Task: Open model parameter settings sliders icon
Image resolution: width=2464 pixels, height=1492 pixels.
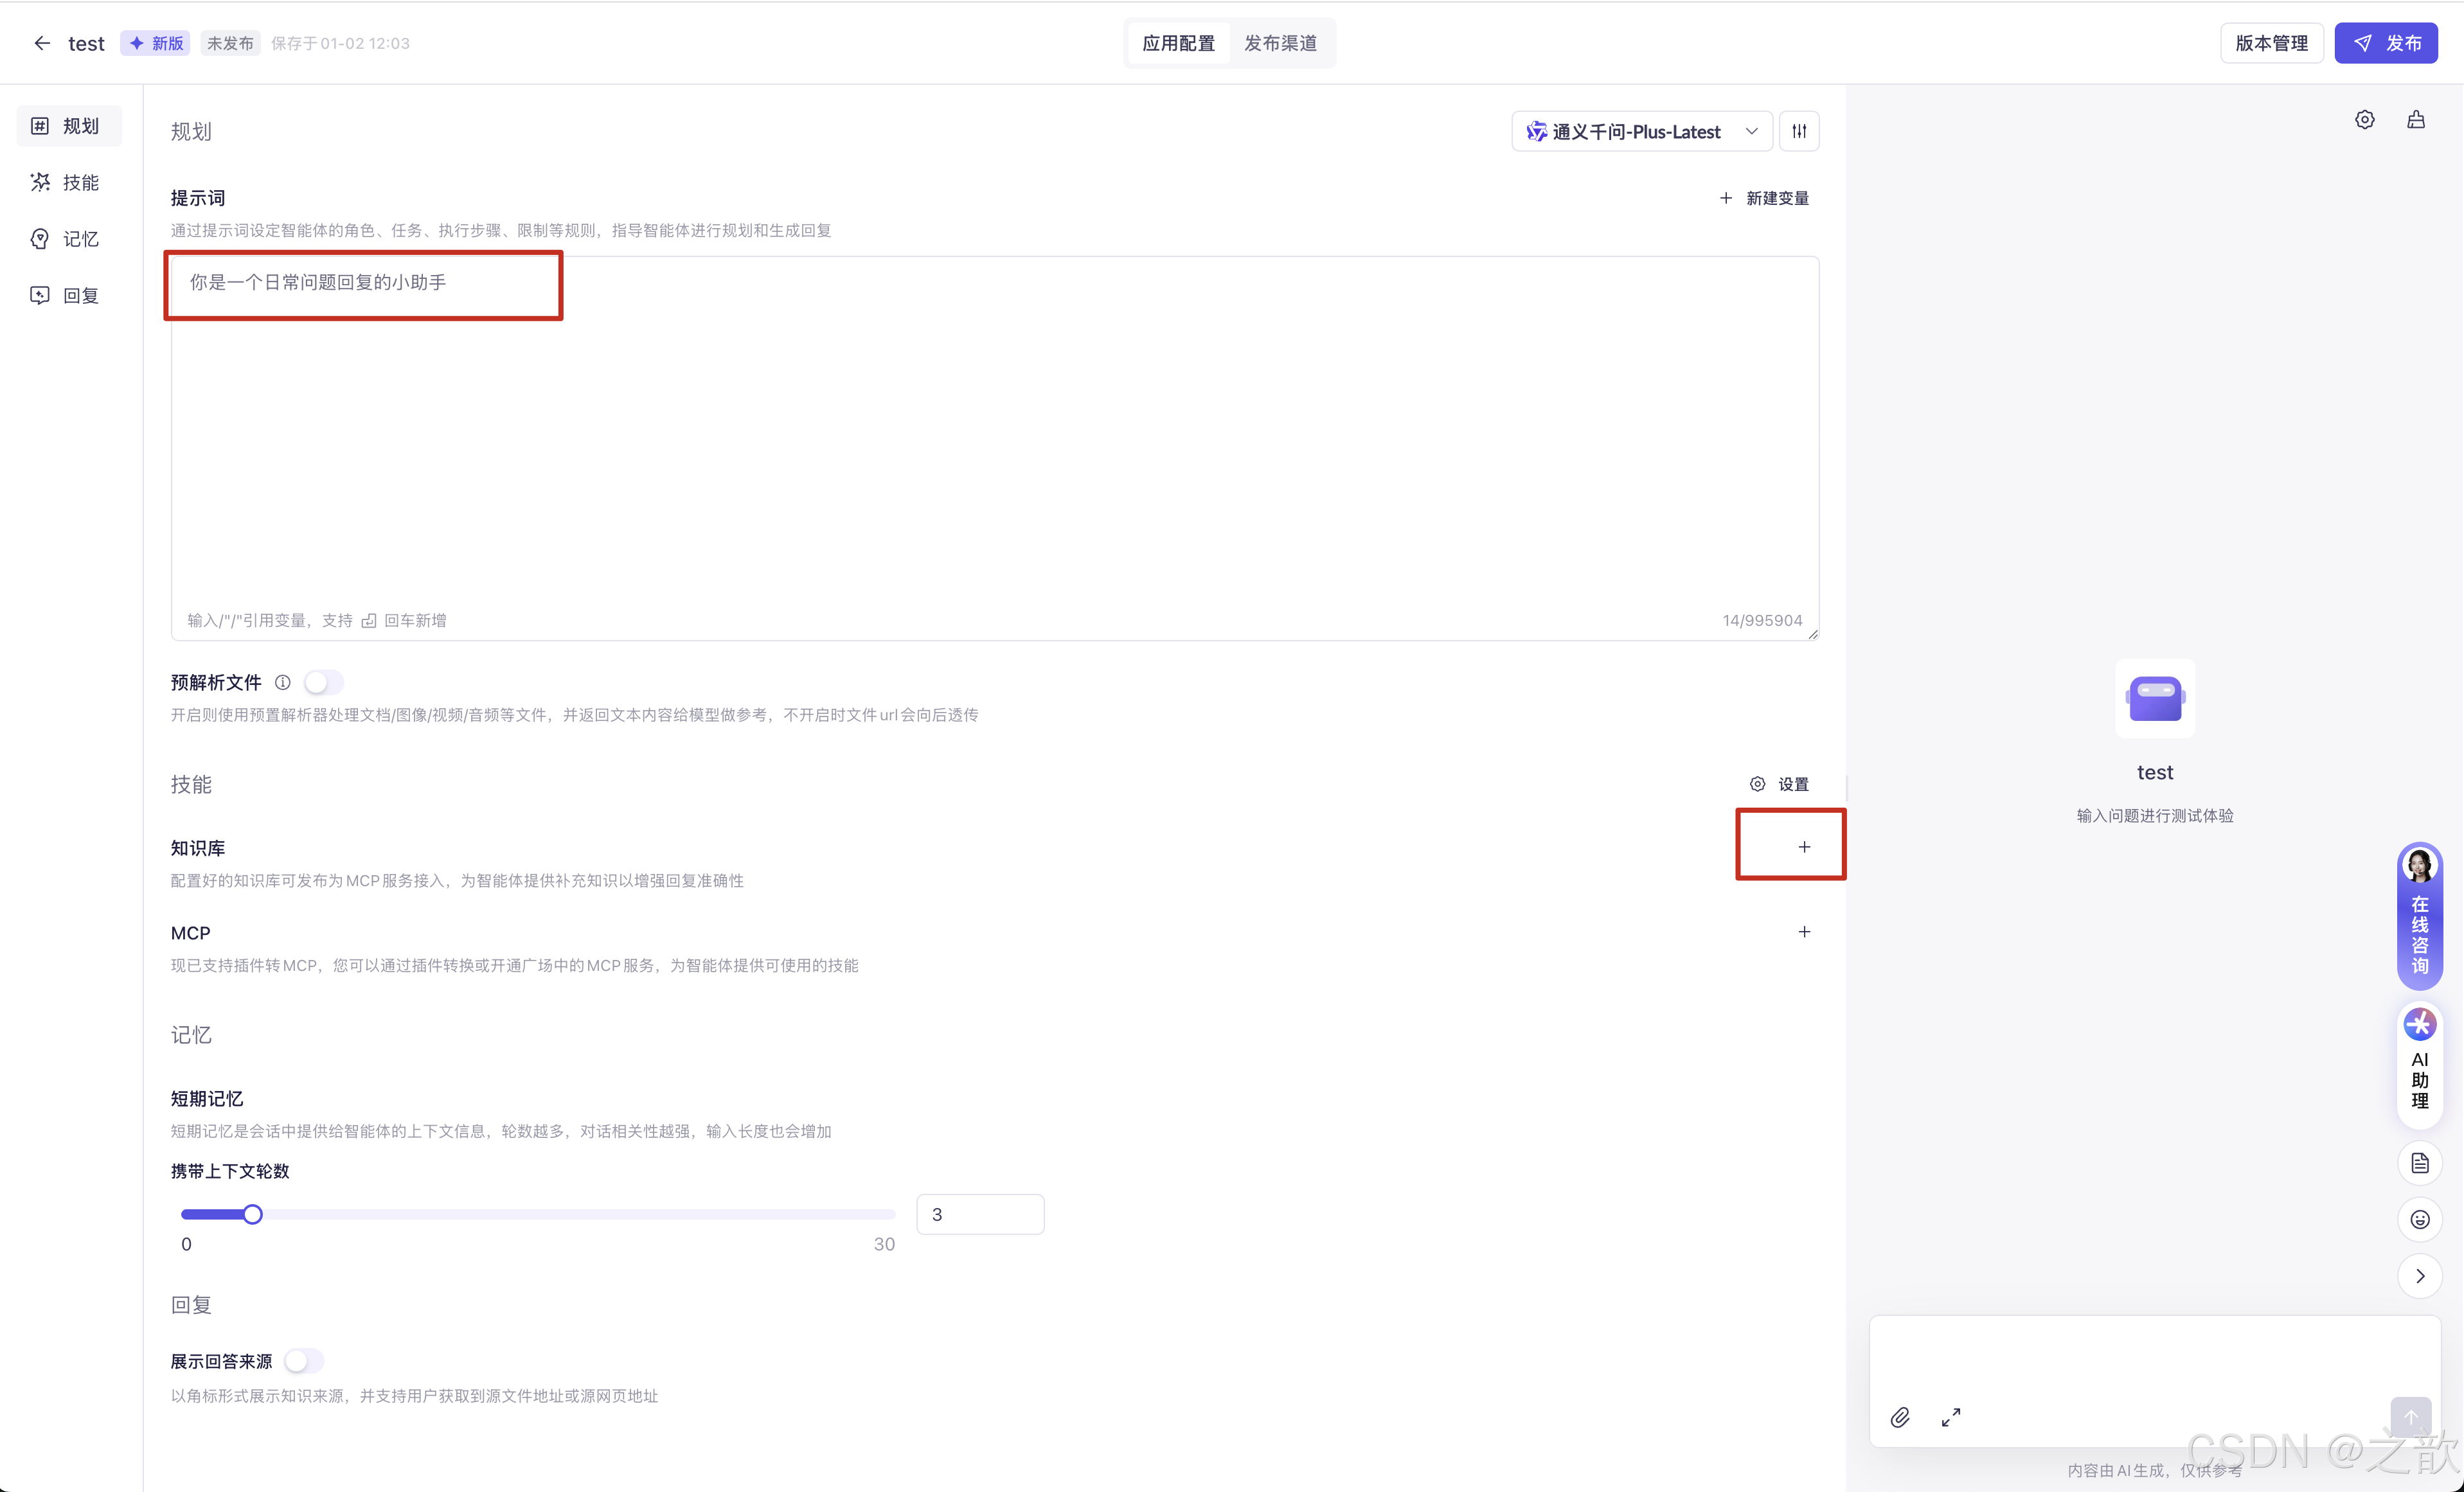Action: 1799,131
